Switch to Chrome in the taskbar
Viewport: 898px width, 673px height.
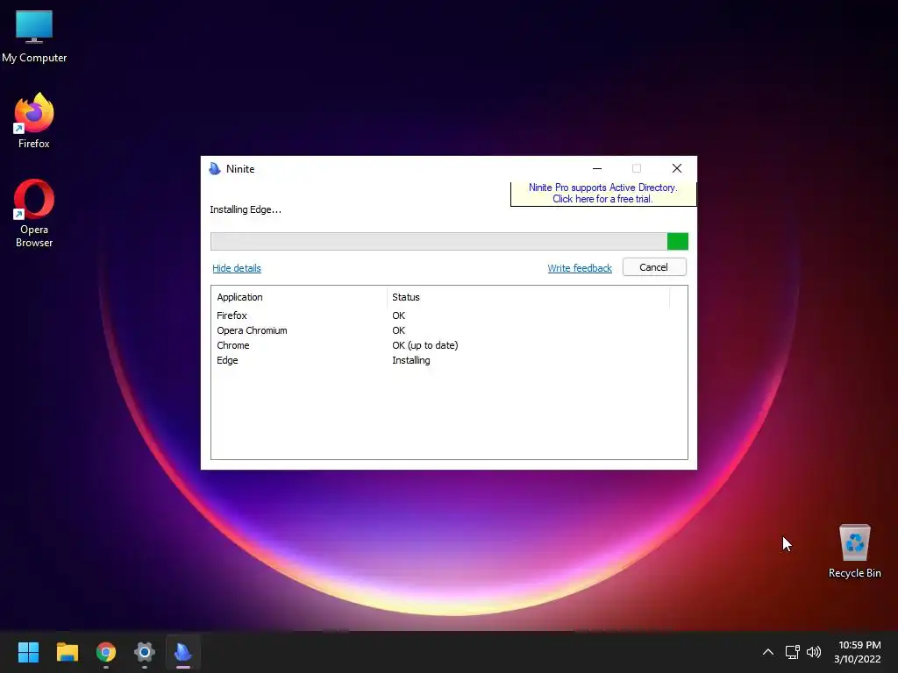[x=106, y=652]
